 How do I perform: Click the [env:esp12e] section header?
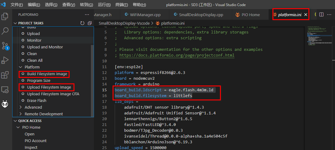point(129,67)
